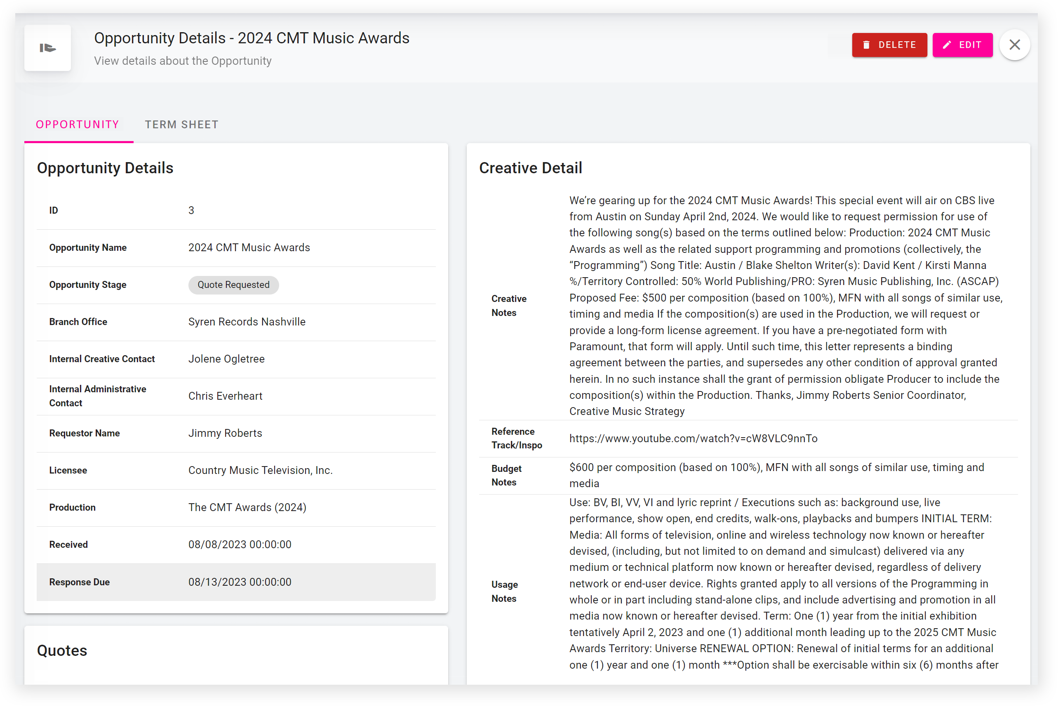Click the Production row label
The image size is (1058, 707).
(x=72, y=507)
